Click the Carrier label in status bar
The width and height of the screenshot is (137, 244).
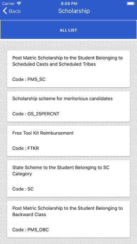[8, 4]
